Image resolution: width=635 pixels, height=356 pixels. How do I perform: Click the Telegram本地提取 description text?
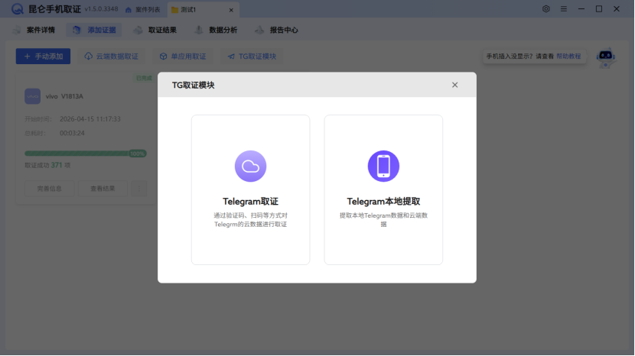coord(383,220)
